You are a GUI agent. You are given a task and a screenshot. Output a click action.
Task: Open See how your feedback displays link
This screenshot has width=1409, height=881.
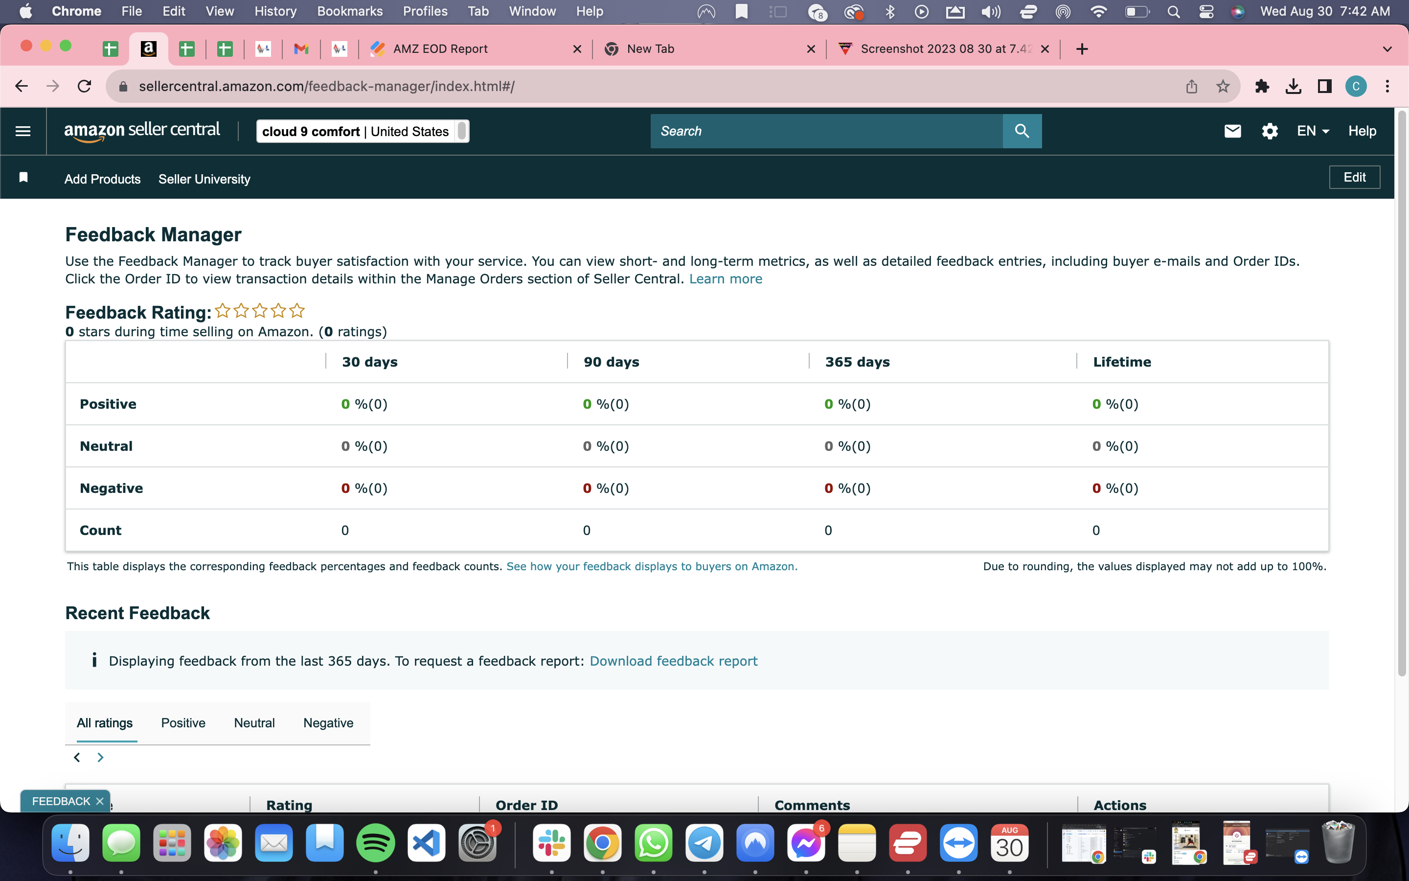pos(652,566)
